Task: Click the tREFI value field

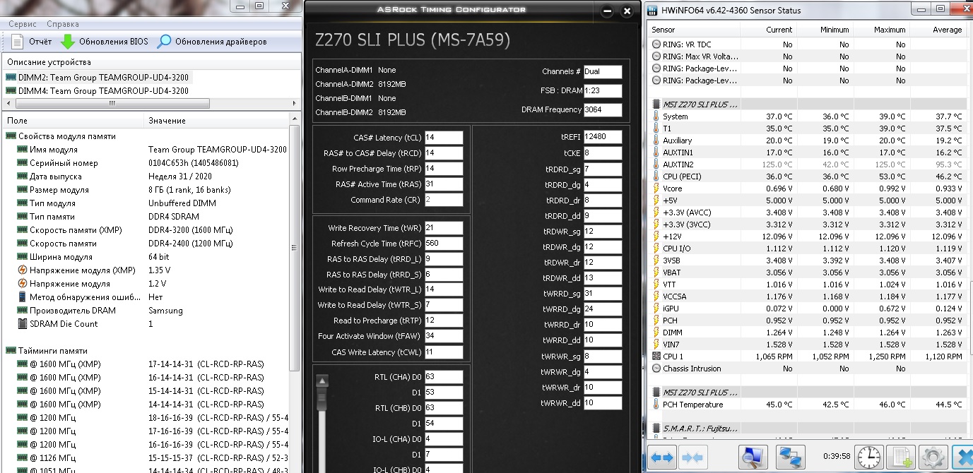Action: click(x=603, y=137)
